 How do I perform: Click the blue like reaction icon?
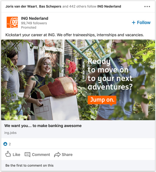pyautogui.click(x=5, y=144)
